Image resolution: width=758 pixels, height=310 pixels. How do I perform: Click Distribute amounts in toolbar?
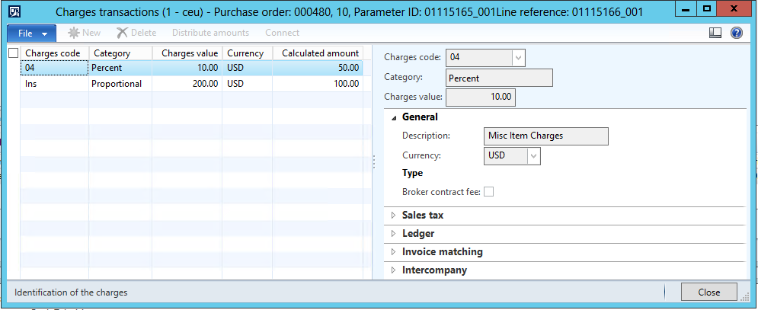(x=210, y=33)
